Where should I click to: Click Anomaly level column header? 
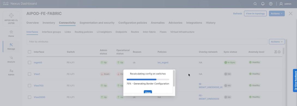click(256, 52)
